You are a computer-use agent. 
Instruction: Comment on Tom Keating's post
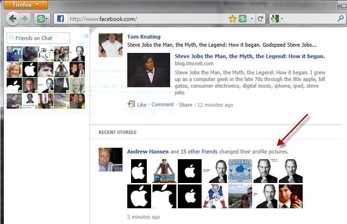coord(163,105)
